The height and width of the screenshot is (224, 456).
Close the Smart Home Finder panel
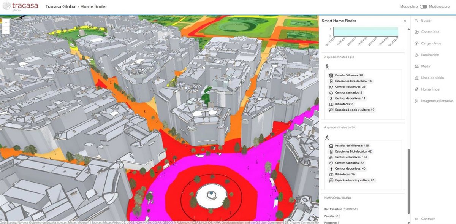click(x=405, y=21)
